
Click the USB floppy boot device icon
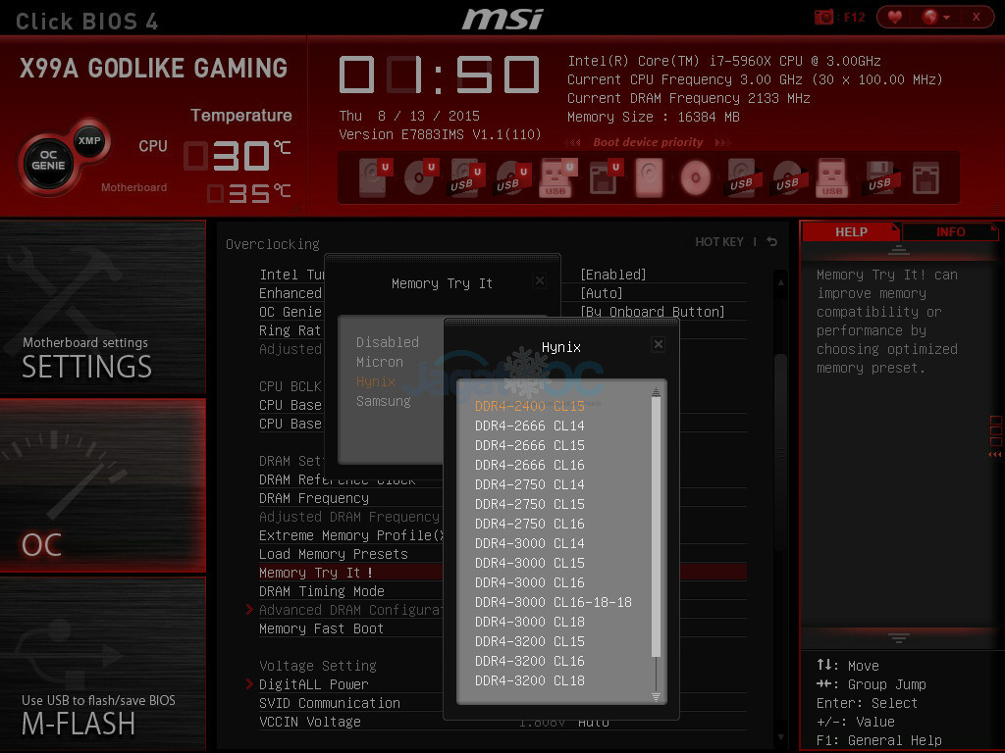tap(879, 178)
